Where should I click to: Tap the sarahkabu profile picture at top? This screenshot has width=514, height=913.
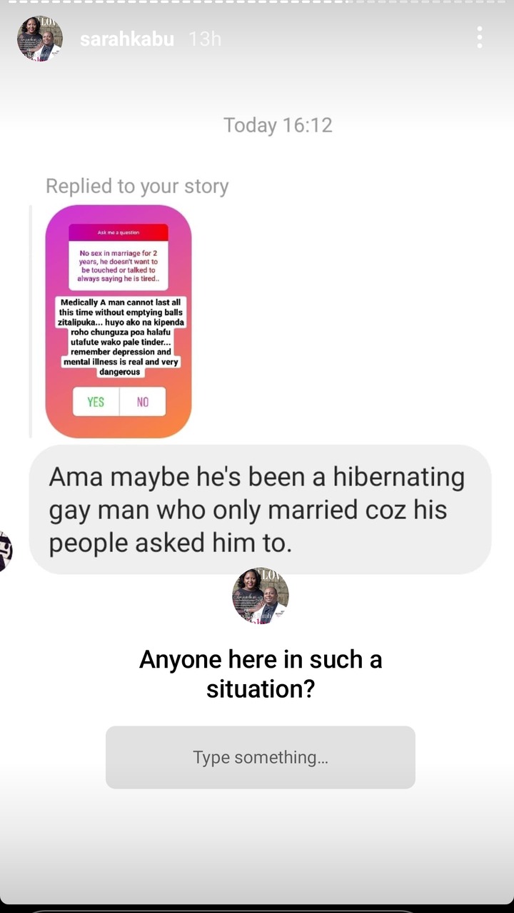(40, 39)
